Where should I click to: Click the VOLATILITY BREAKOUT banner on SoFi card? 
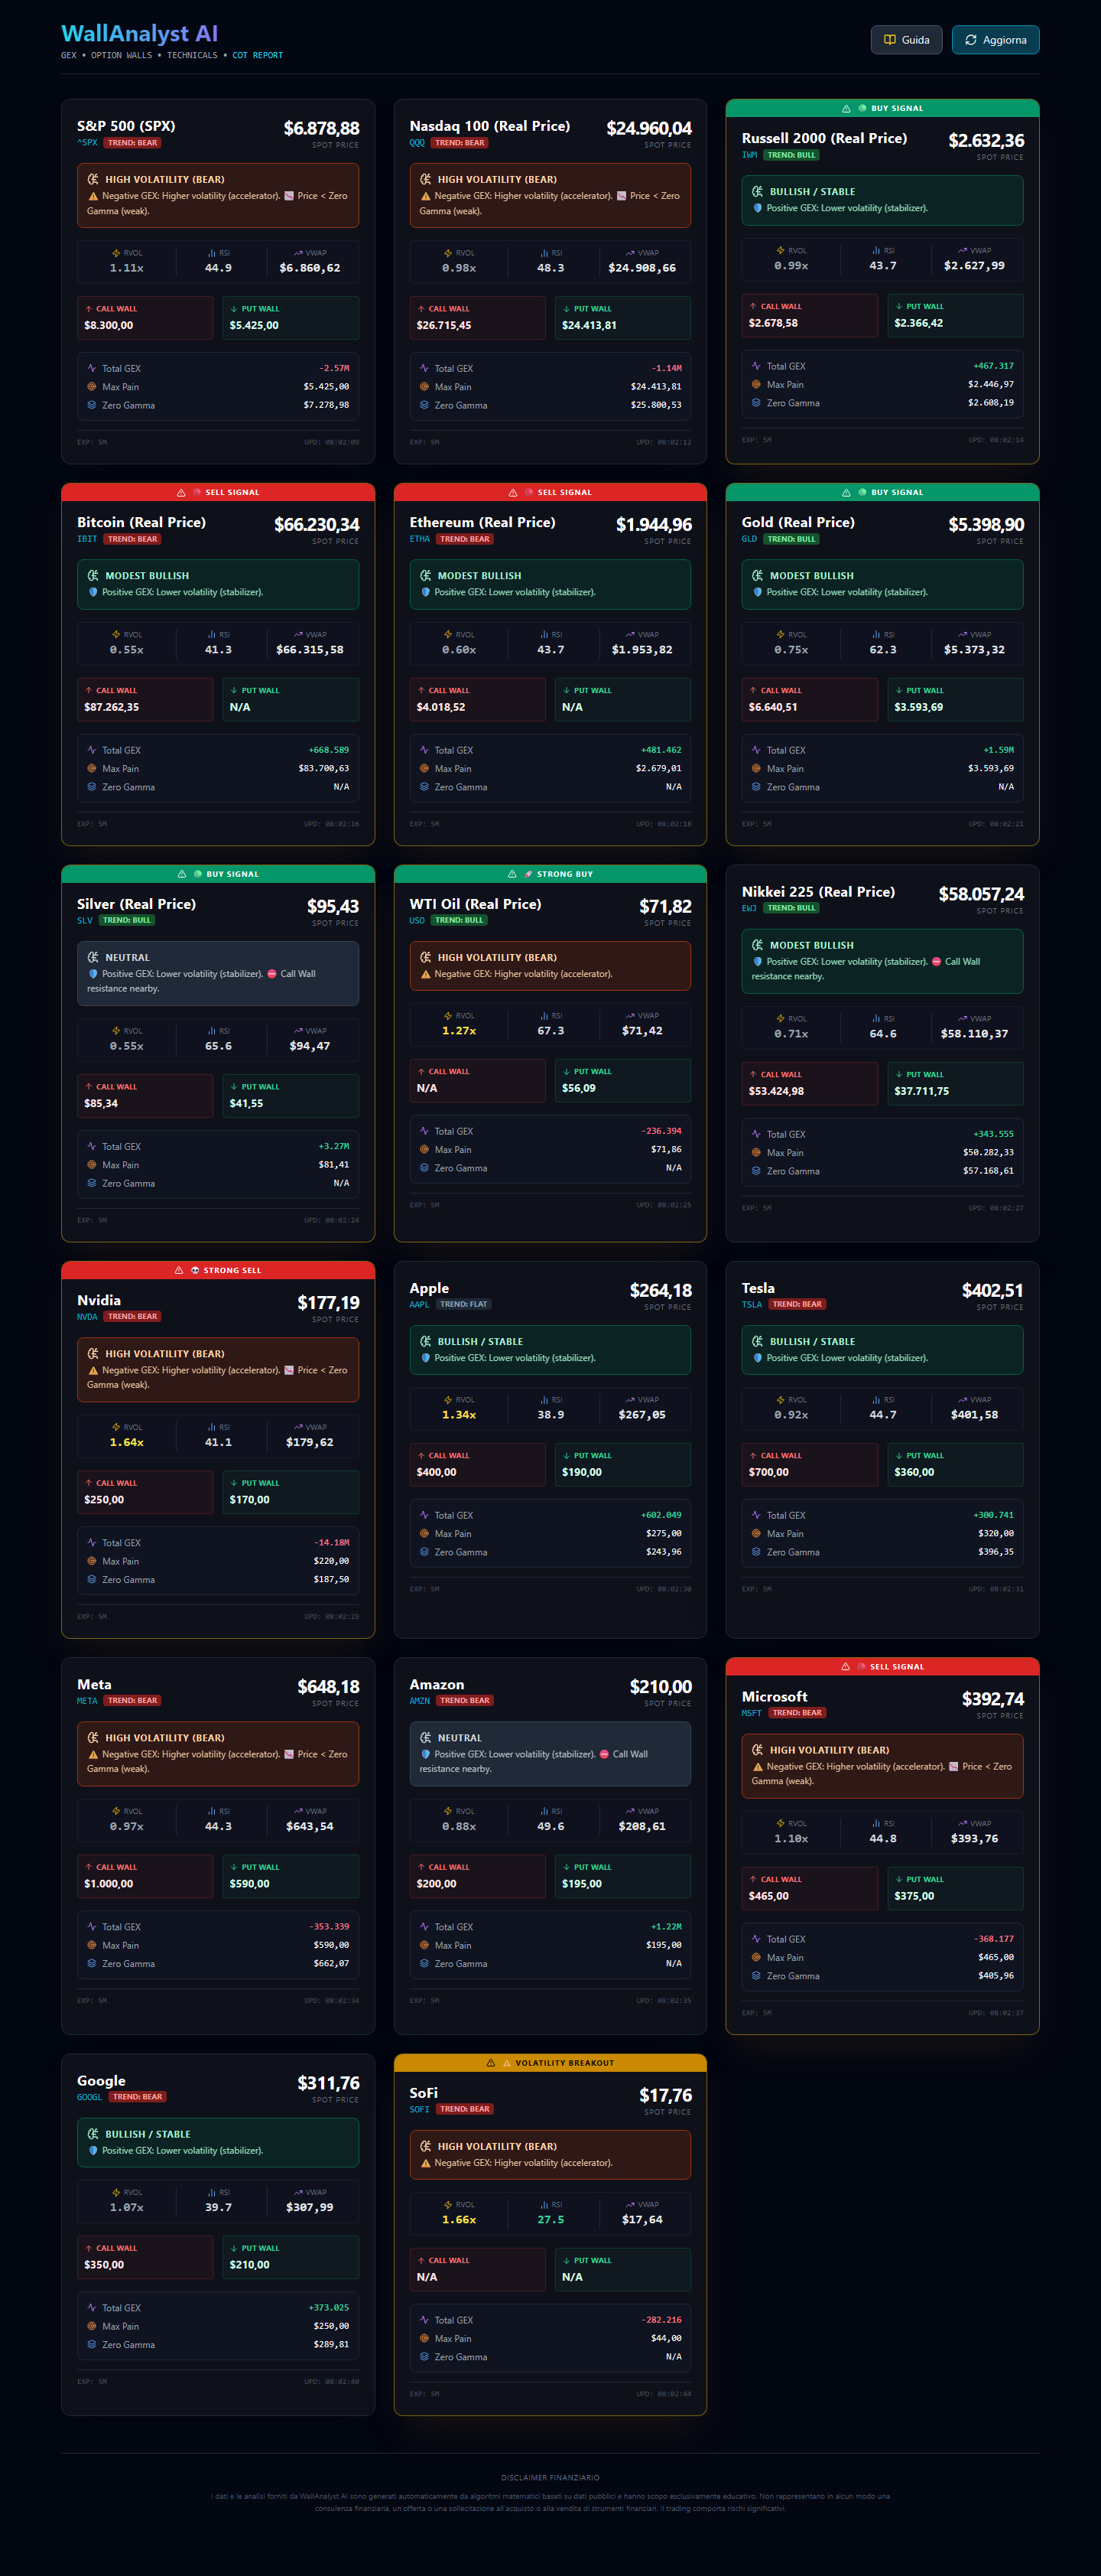point(550,2063)
